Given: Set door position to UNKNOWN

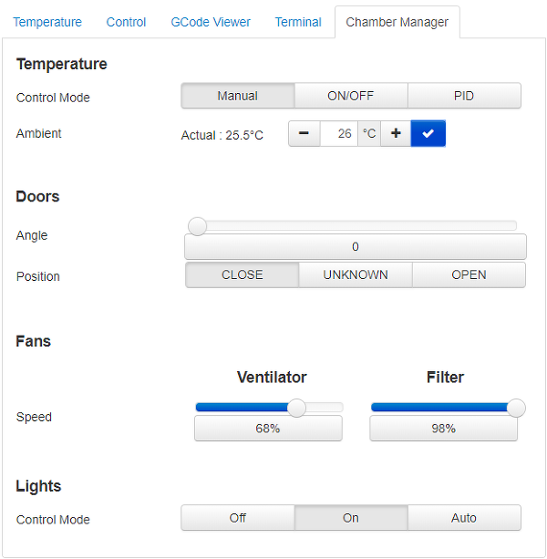Looking at the screenshot, I should [356, 274].
